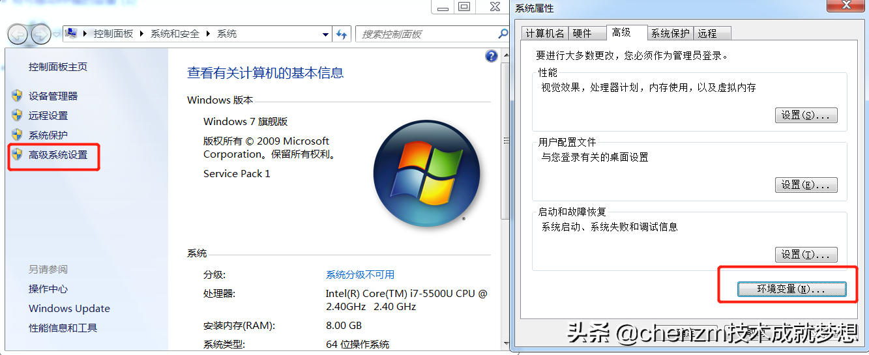Click the shield icon beside 高级系统设置

coord(18,155)
